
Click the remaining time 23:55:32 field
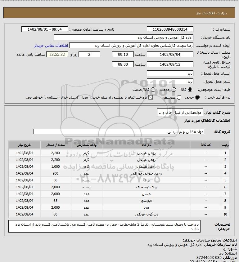click(x=57, y=54)
